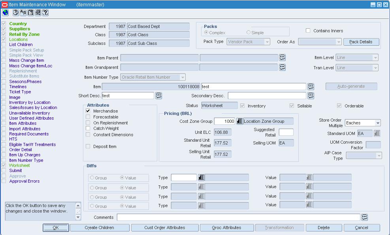Click the stacked printer toolbar icon
The height and width of the screenshot is (235, 390).
tap(38, 13)
